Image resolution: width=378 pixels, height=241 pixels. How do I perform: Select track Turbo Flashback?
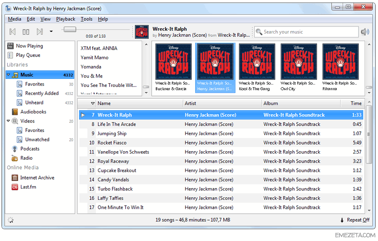click(221, 189)
